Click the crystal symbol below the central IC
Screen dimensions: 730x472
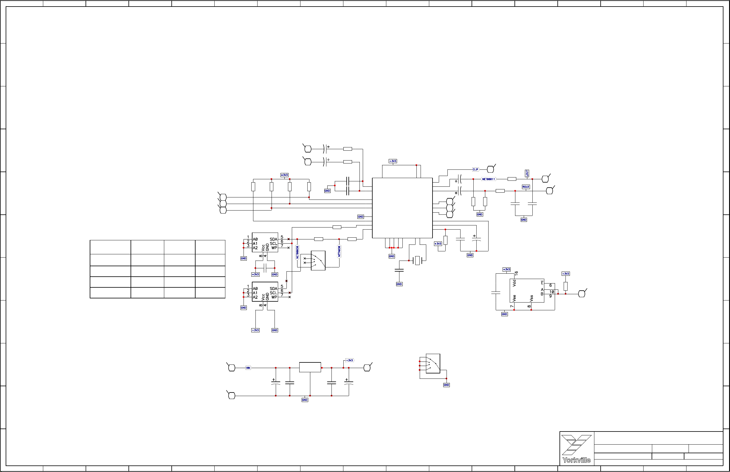point(417,261)
